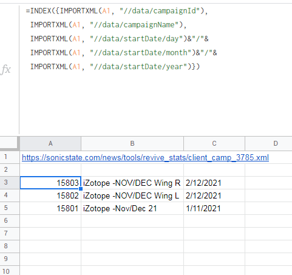Screen dimensions: 292x275
Task: Select row 1 header
Action: click(10, 157)
